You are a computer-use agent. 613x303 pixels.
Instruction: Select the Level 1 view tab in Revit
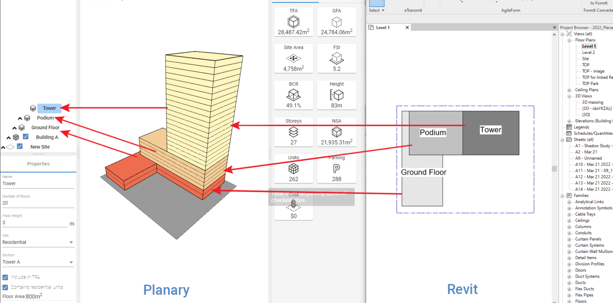point(383,27)
